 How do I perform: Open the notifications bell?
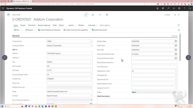click(174, 8)
